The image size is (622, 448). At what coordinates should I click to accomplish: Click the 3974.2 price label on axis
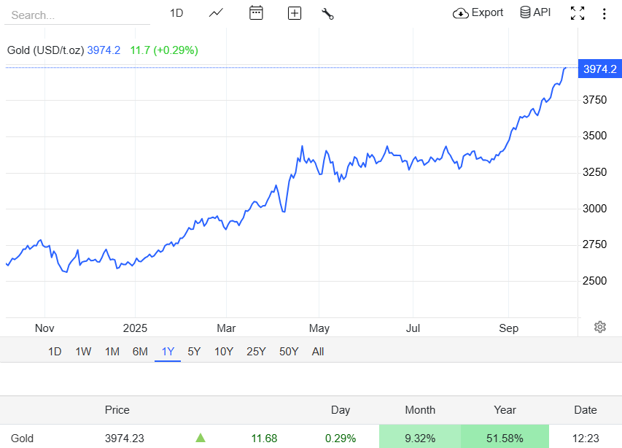coord(599,69)
